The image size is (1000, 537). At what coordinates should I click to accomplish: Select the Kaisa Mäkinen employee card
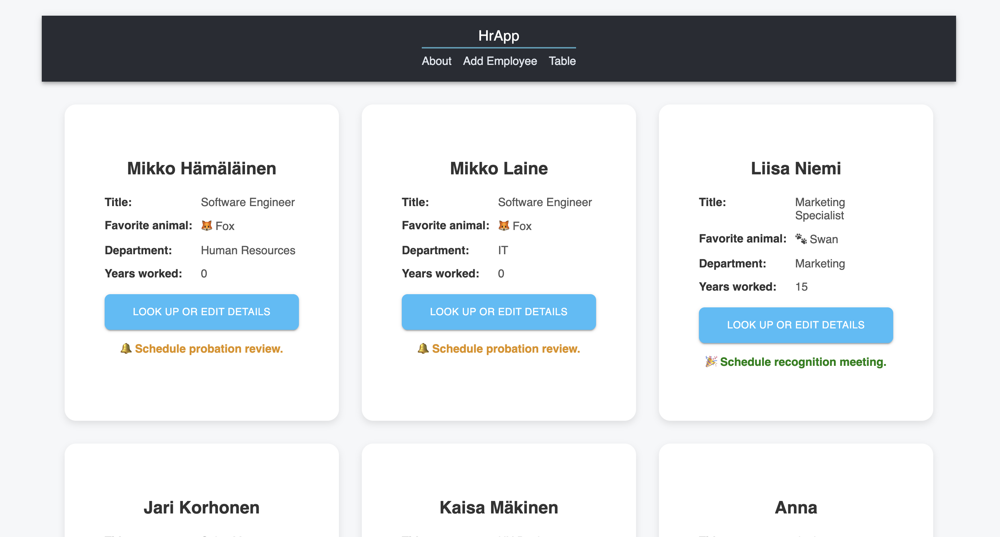tap(499, 507)
